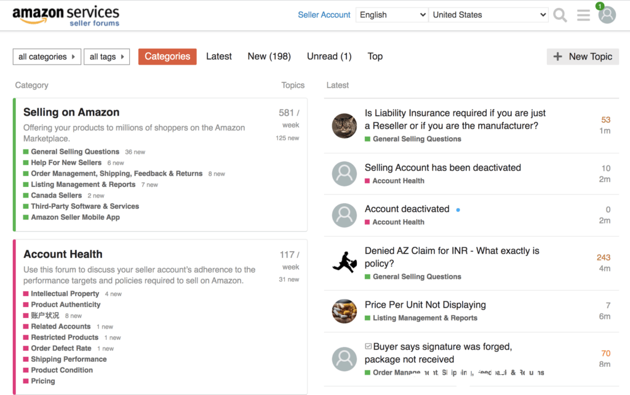630x395 pixels.
Task: Click the green notification badge showing 1
Action: [600, 6]
